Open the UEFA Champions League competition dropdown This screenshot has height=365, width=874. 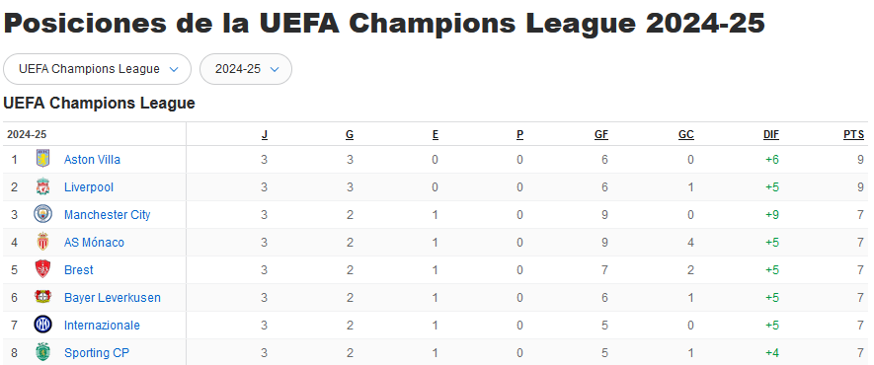click(x=98, y=69)
